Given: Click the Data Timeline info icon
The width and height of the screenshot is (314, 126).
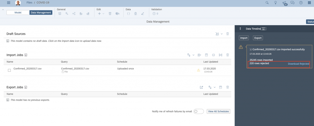Looking at the screenshot, I should [263, 29].
